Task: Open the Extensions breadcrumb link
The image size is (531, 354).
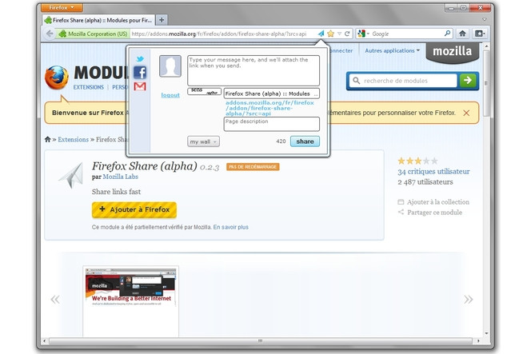Action: pos(73,139)
